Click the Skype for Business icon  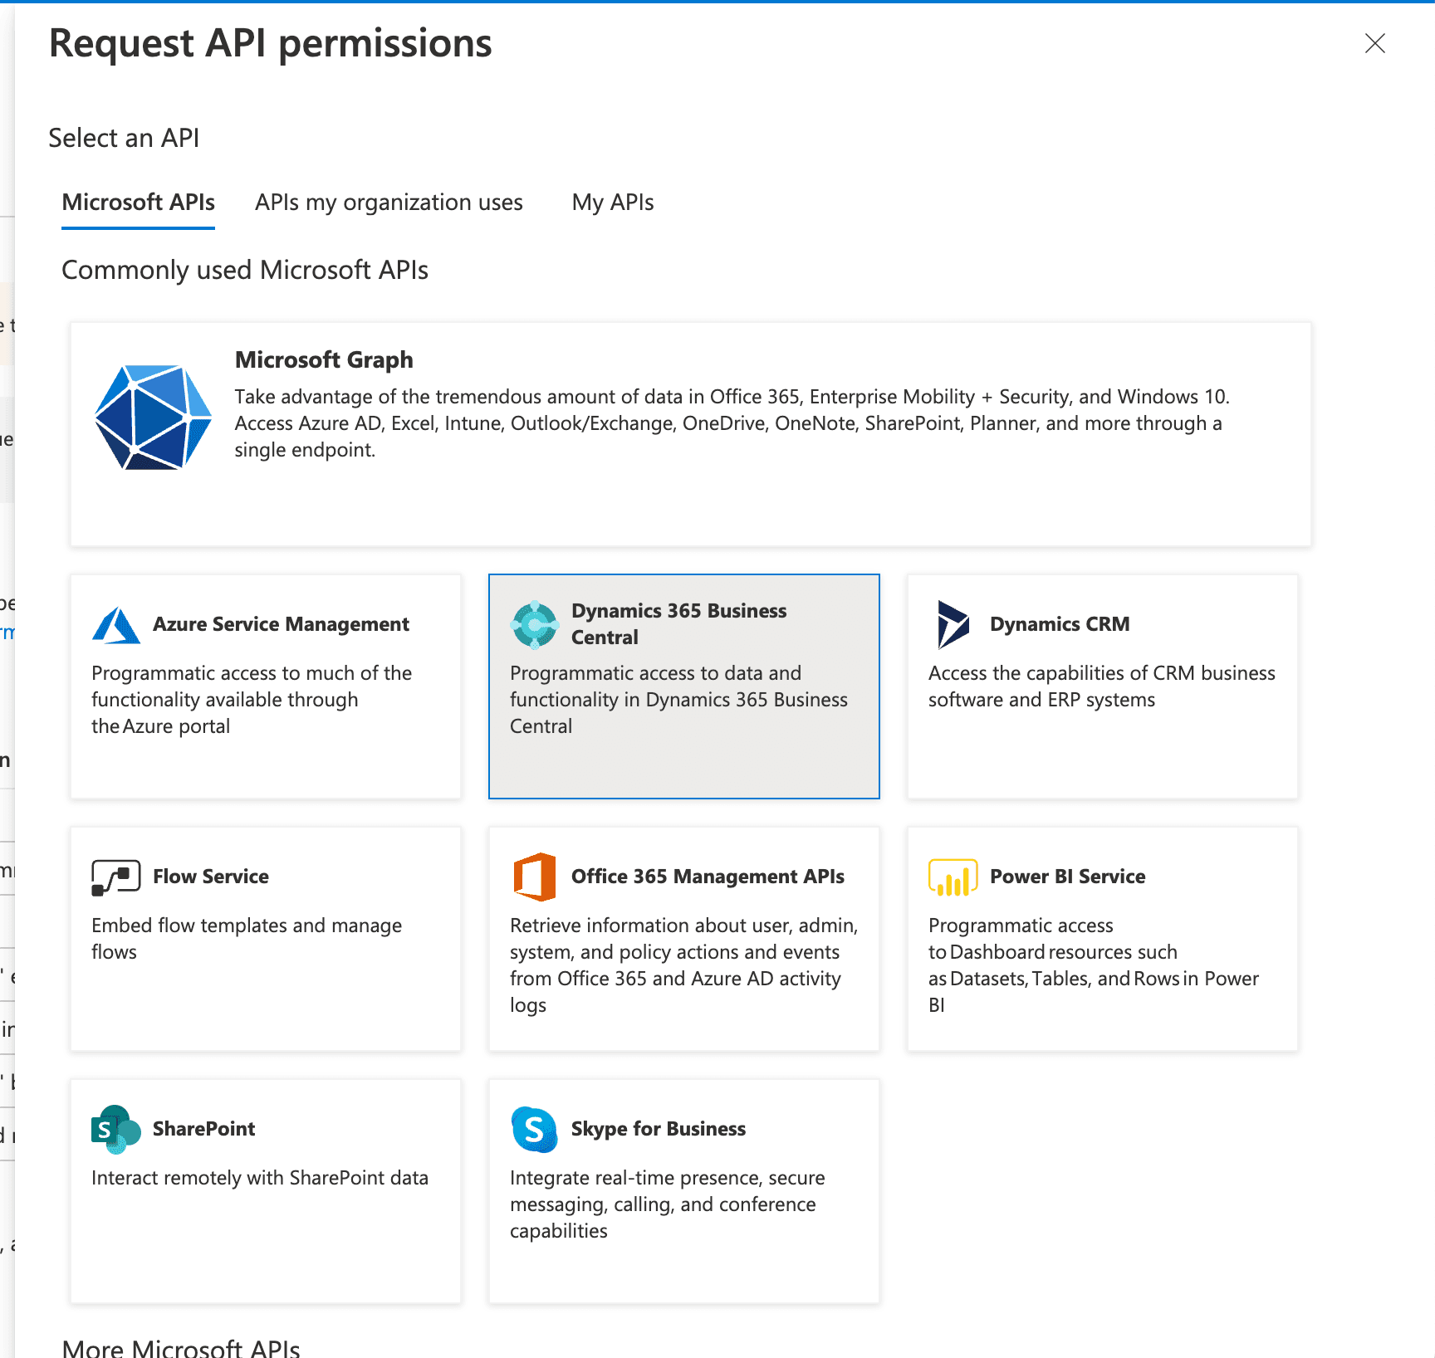(x=535, y=1128)
